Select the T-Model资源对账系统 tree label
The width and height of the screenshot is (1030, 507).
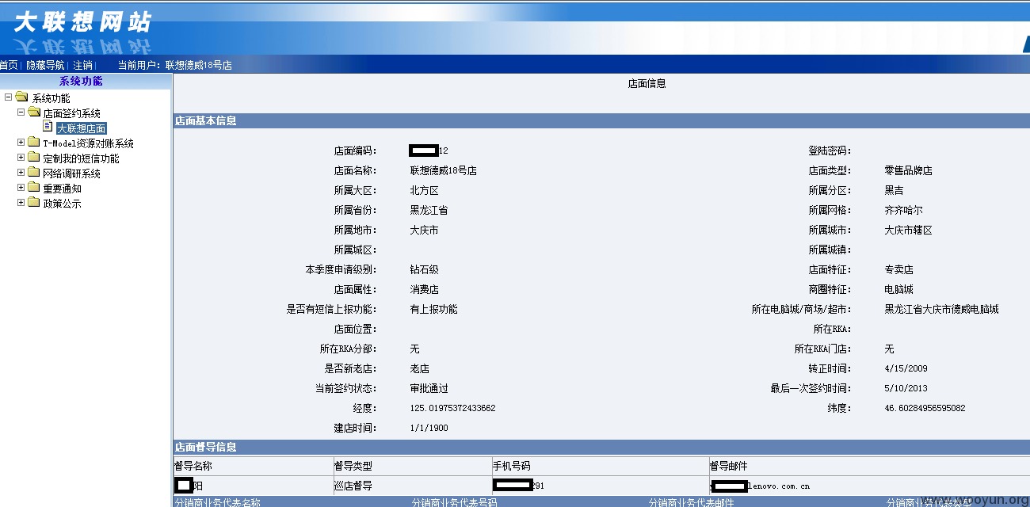88,143
